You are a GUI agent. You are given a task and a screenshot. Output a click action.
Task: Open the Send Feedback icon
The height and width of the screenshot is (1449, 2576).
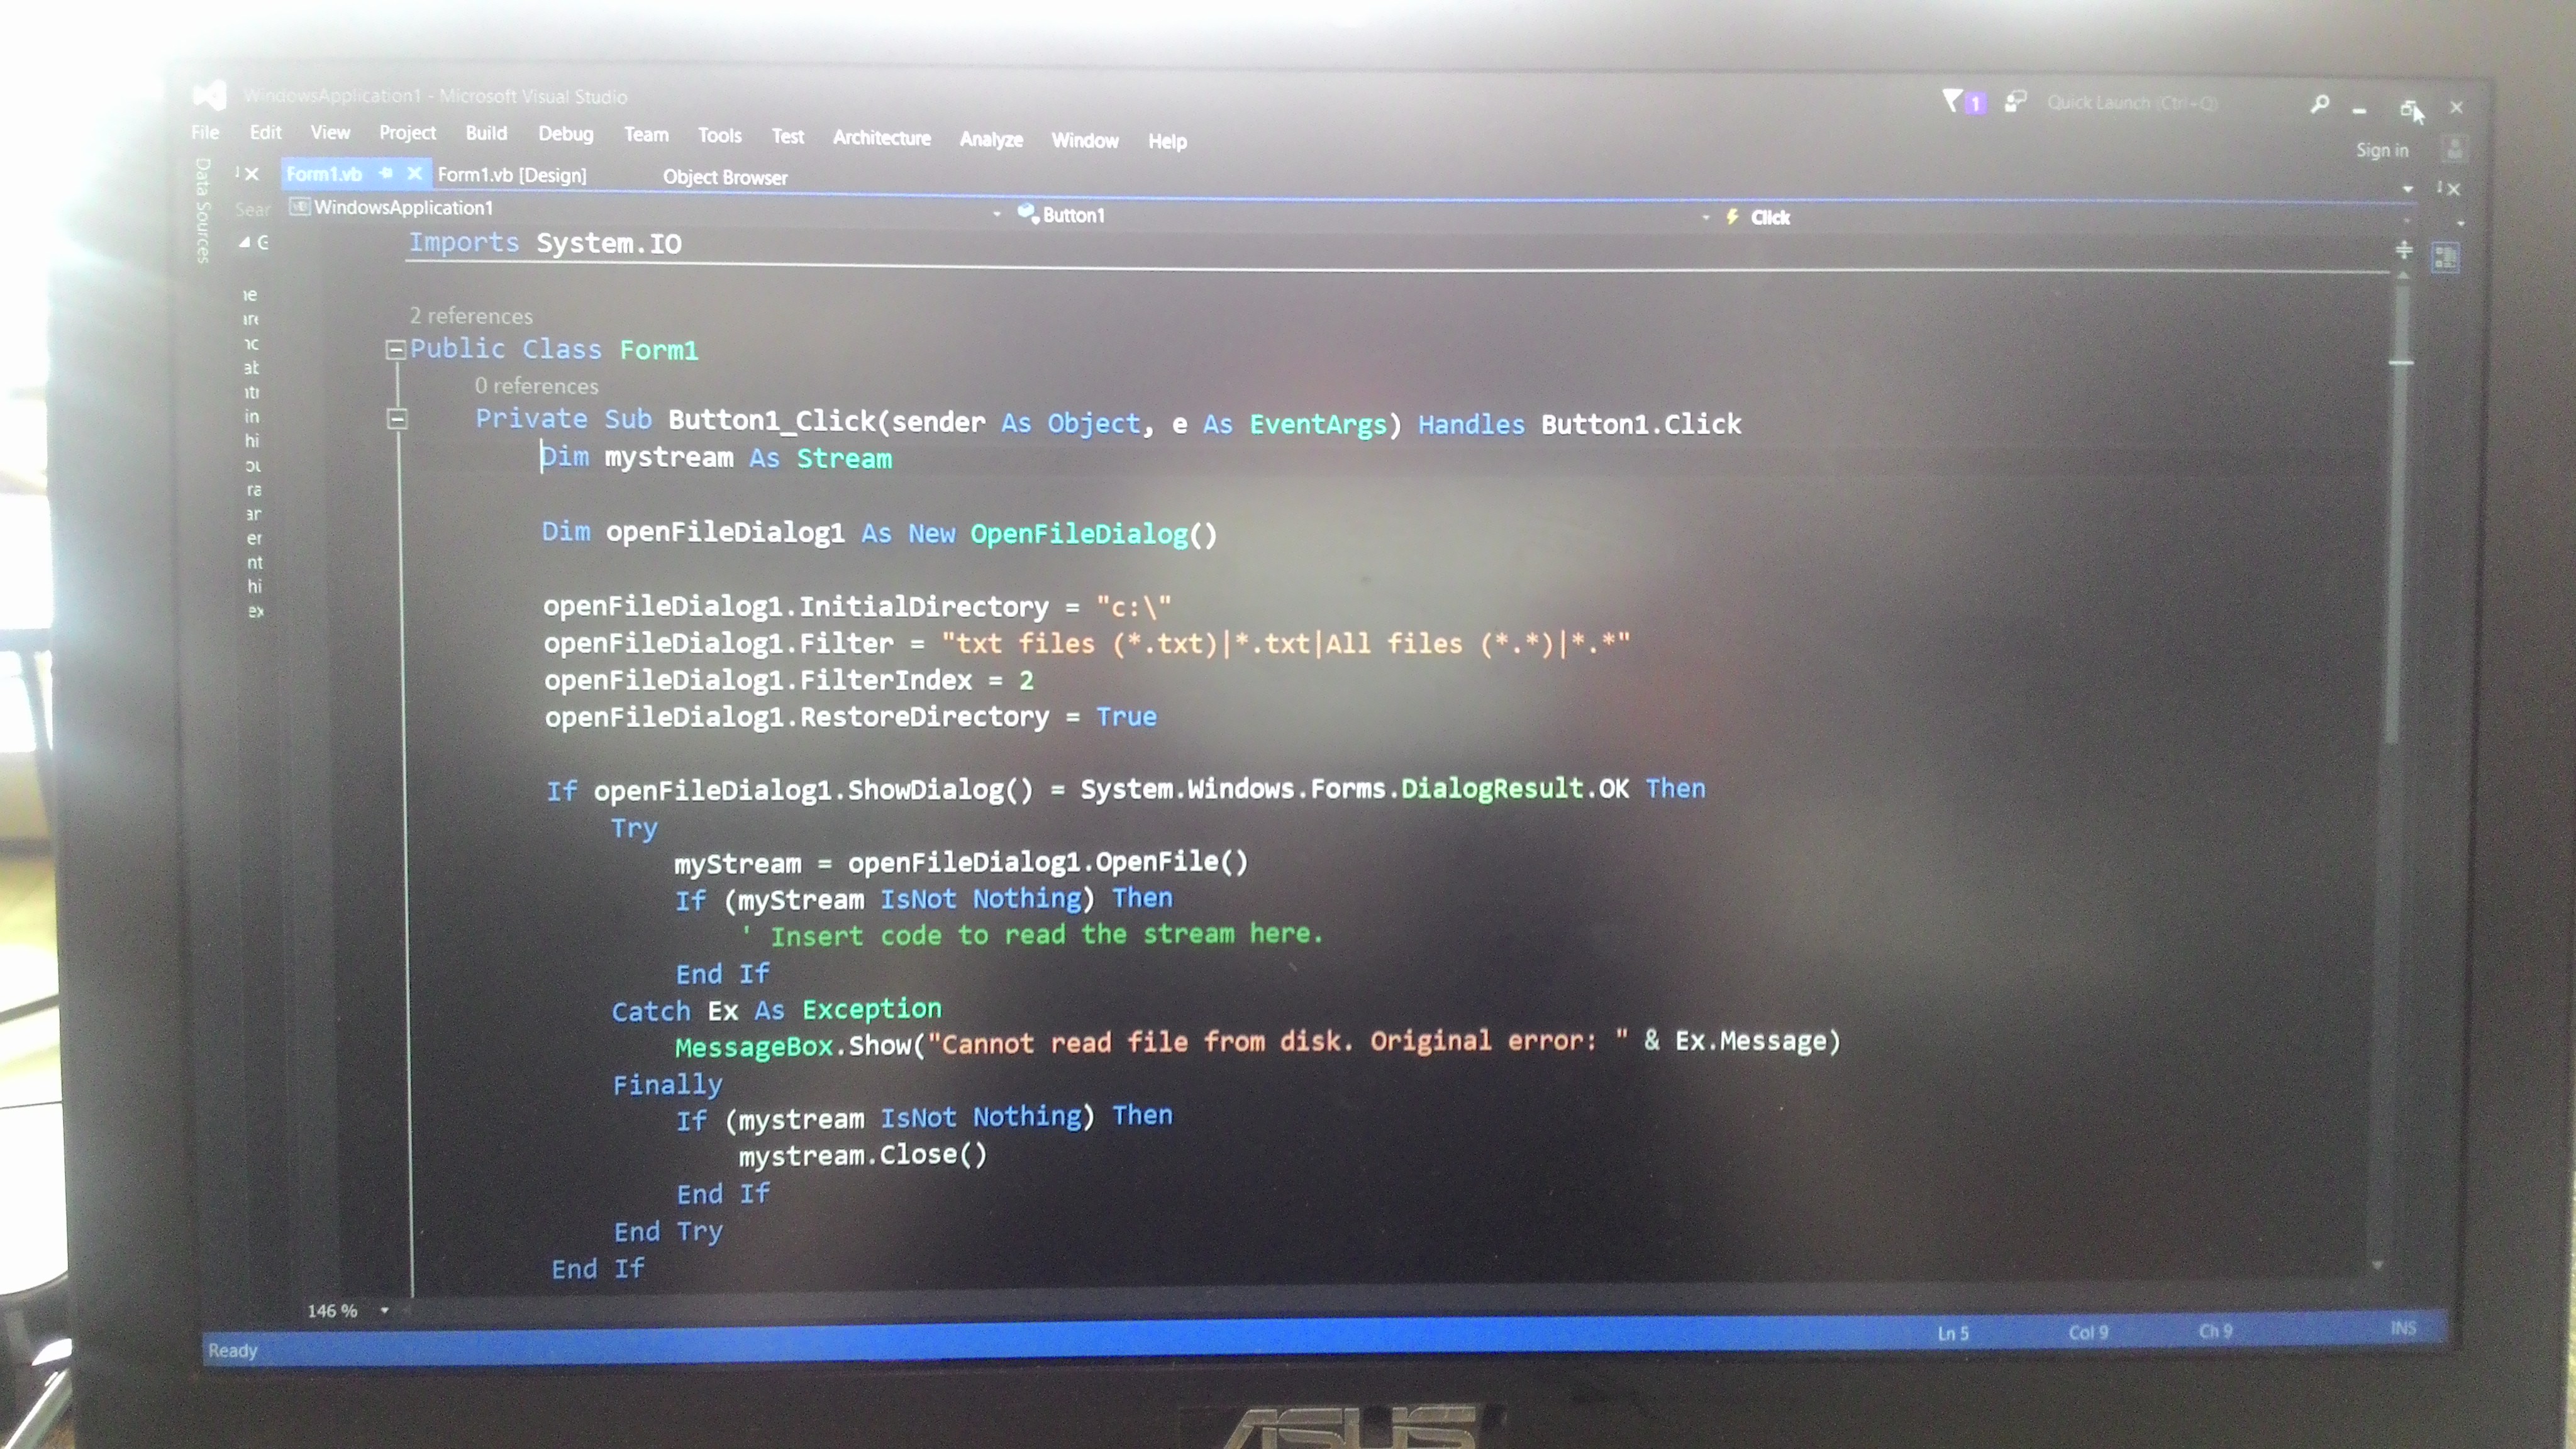[x=2015, y=102]
